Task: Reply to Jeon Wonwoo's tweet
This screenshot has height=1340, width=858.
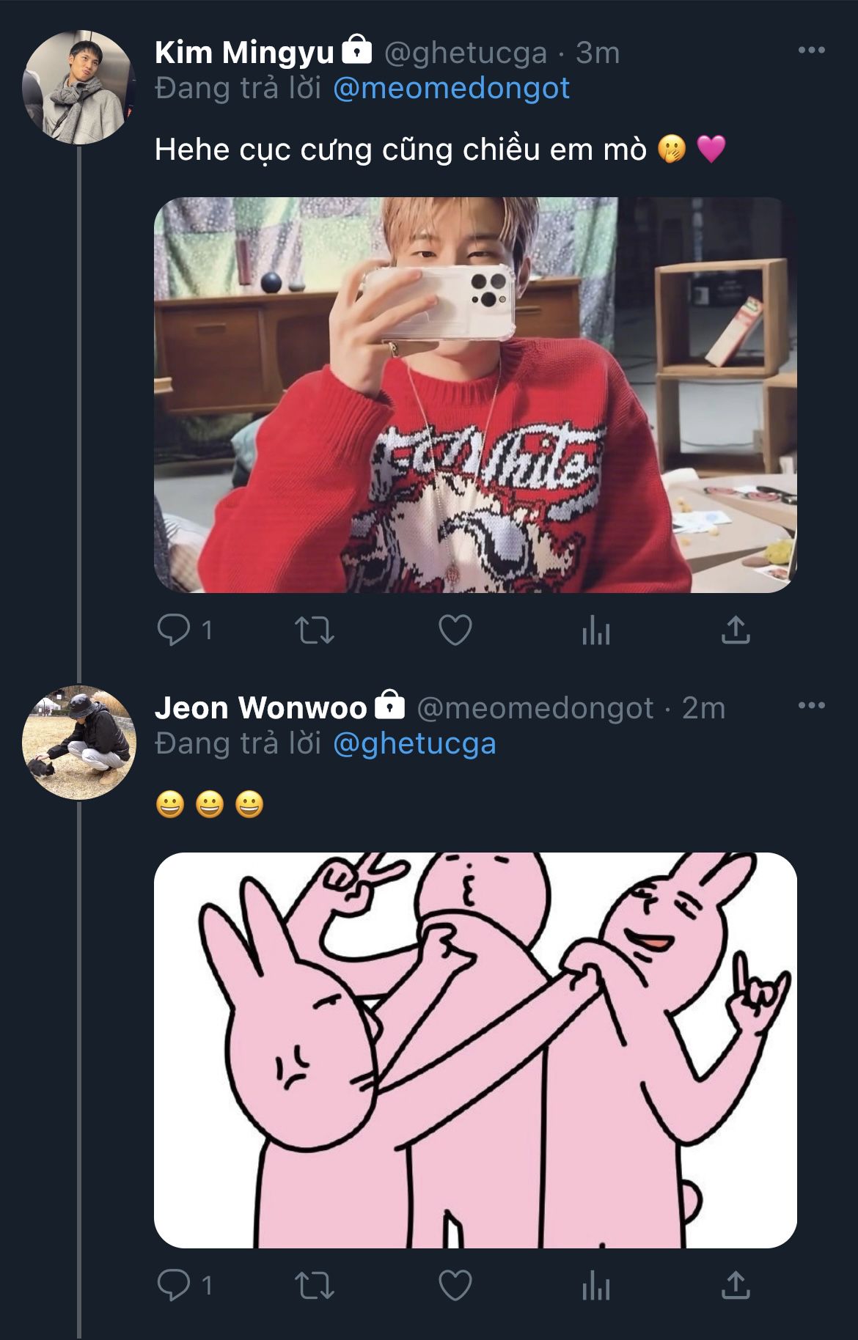Action: coord(174,1285)
